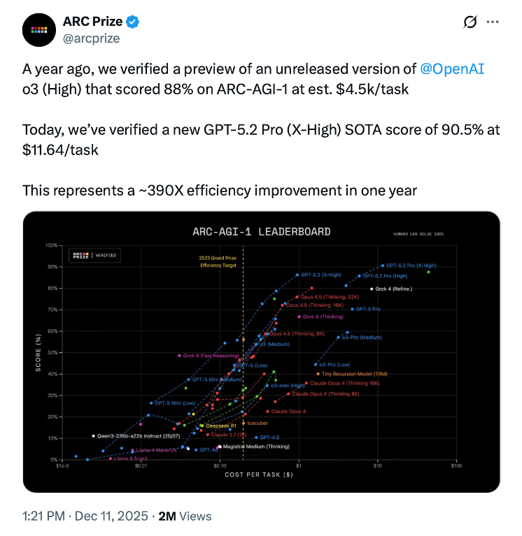
Task: Open the @arcprize handle link
Action: point(92,38)
